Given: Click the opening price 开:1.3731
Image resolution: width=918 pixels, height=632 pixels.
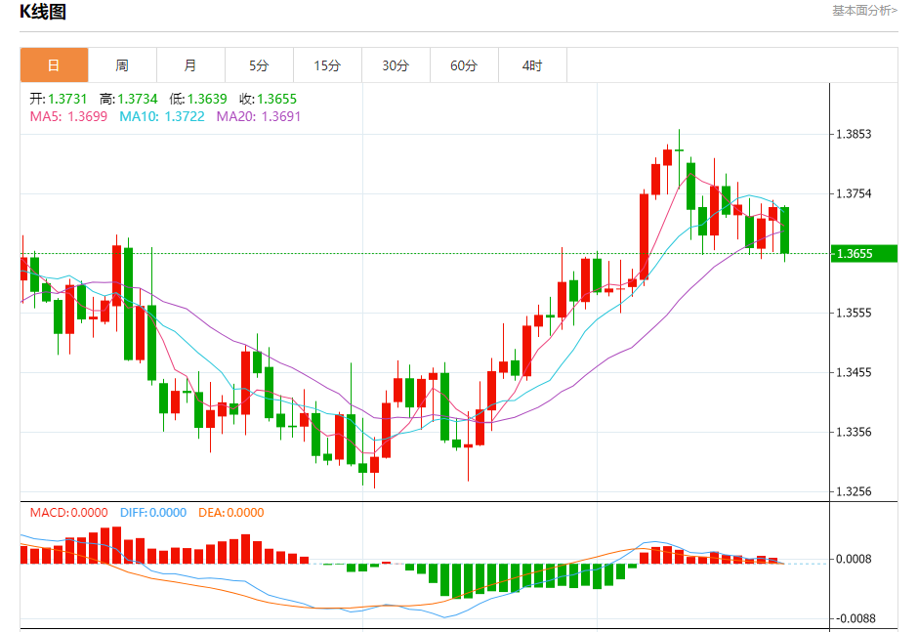Looking at the screenshot, I should click(x=58, y=99).
